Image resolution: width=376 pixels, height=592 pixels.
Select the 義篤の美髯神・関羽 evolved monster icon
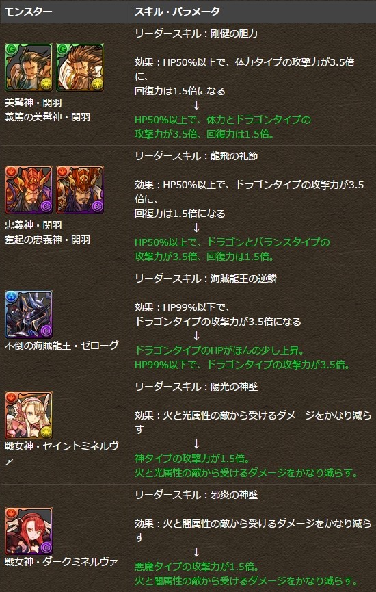pyautogui.click(x=80, y=67)
